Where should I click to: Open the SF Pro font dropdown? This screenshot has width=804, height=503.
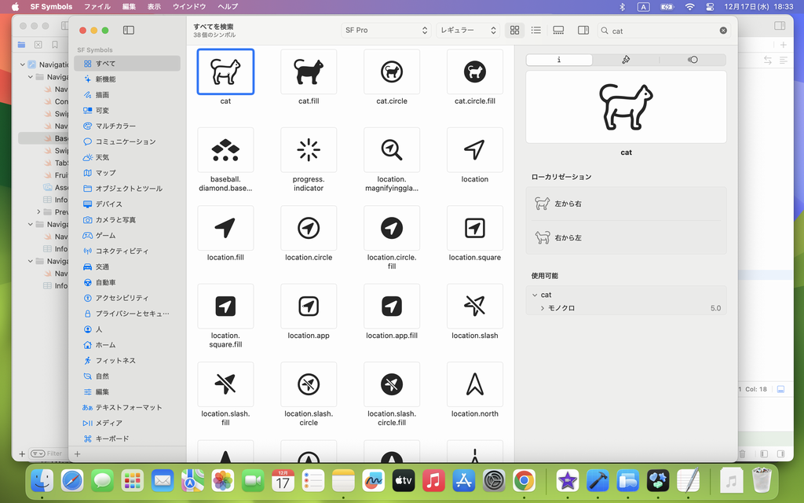coord(386,31)
